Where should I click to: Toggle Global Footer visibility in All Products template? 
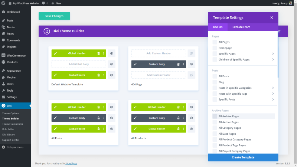(192, 129)
